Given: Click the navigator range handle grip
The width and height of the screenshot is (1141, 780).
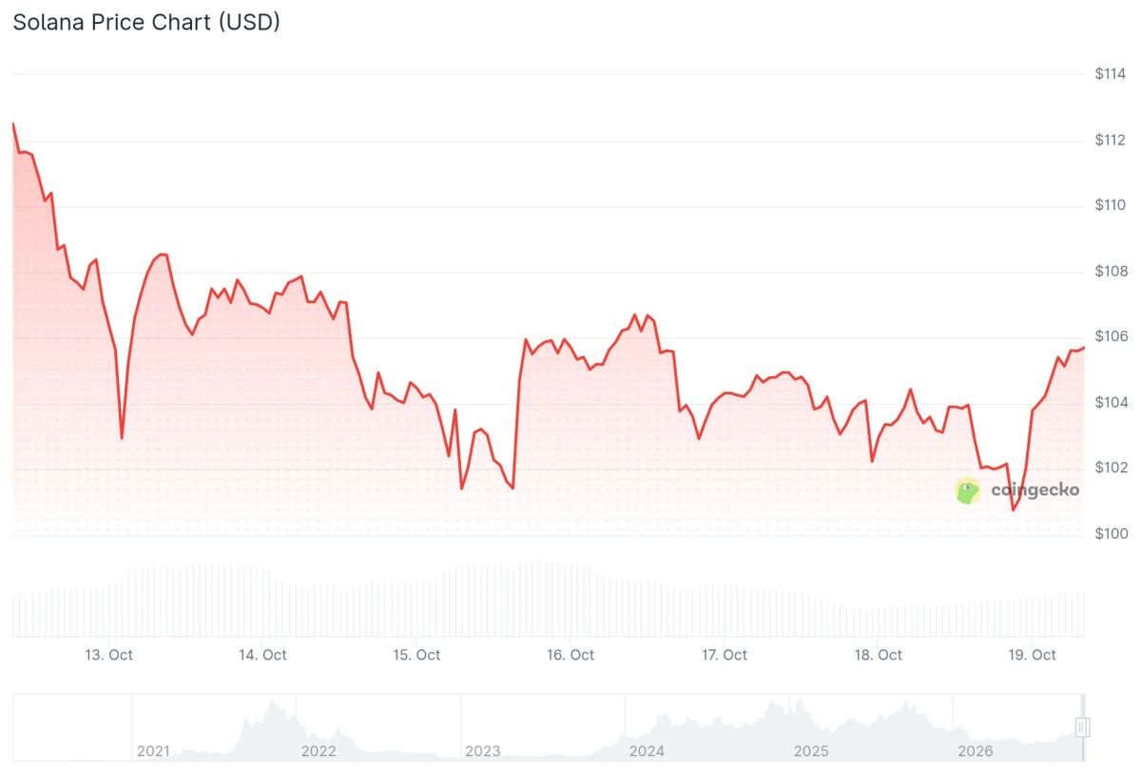Looking at the screenshot, I should click(x=1082, y=728).
